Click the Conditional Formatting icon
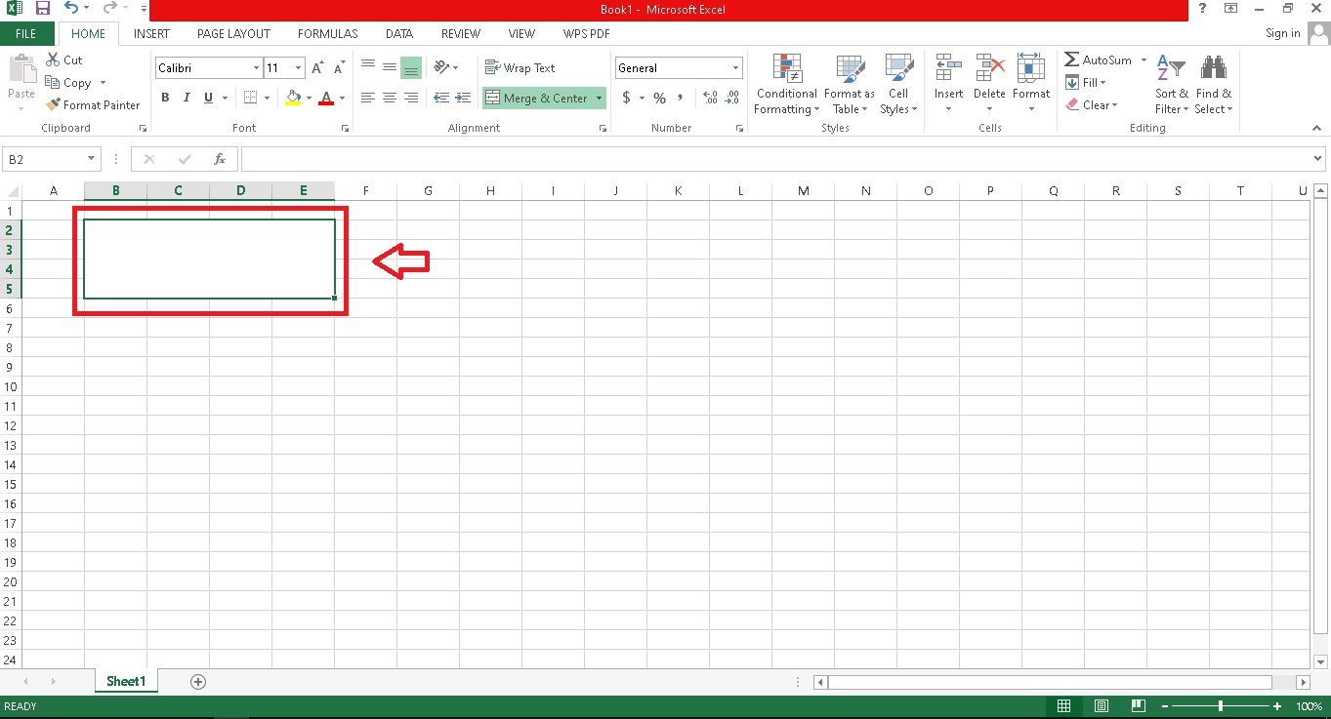Image resolution: width=1331 pixels, height=719 pixels. pyautogui.click(x=786, y=68)
